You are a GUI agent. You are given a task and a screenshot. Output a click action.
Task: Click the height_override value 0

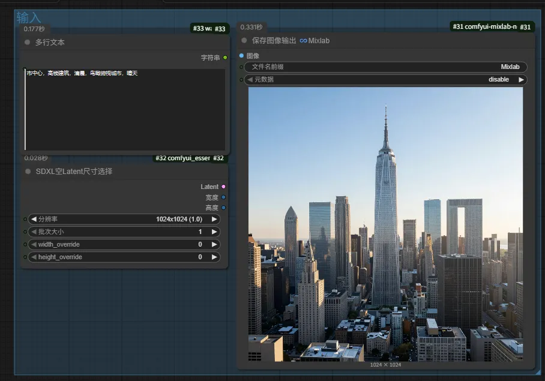pyautogui.click(x=200, y=257)
